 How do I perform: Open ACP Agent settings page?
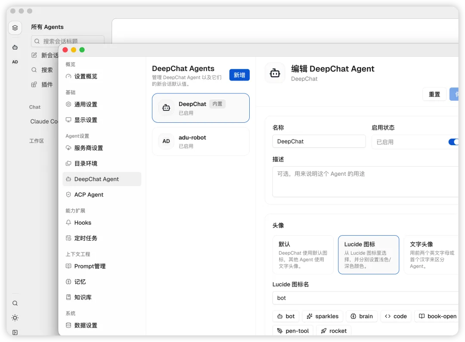point(102,195)
